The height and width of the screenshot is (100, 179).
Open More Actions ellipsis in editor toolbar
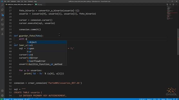pyautogui.click(x=176, y=4)
